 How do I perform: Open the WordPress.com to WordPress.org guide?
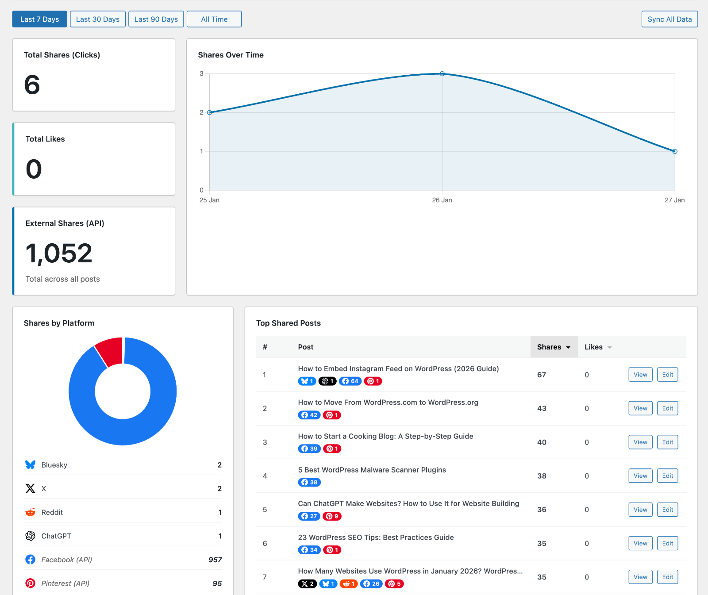point(388,402)
